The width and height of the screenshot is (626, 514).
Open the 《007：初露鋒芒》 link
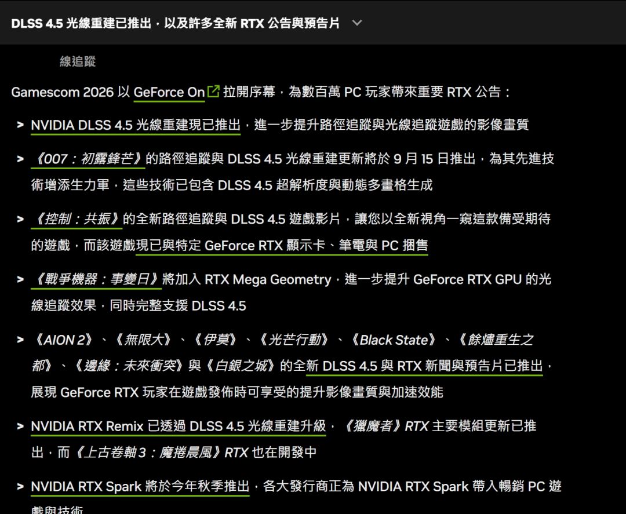coord(88,159)
